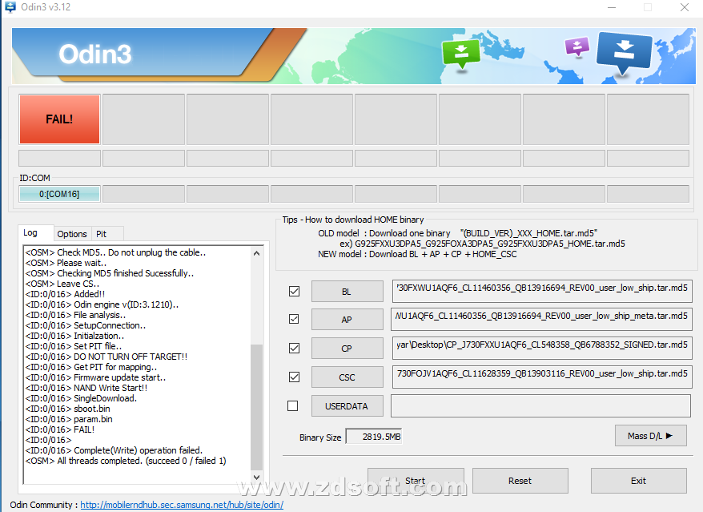The image size is (703, 512).
Task: Browse for BL file with BL button
Action: 347,291
